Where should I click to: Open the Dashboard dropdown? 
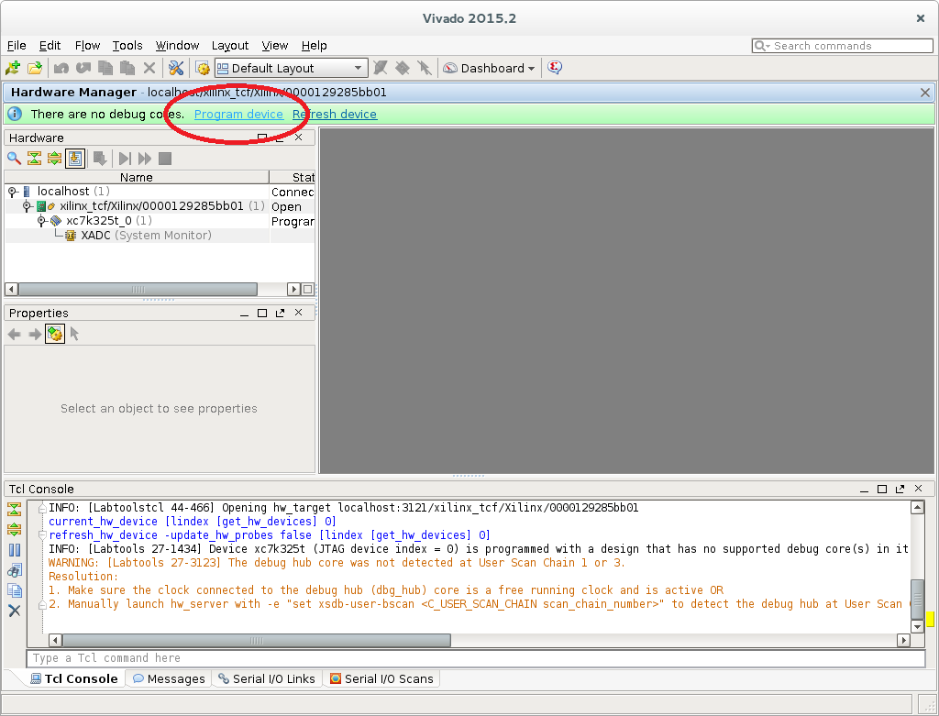pyautogui.click(x=489, y=68)
